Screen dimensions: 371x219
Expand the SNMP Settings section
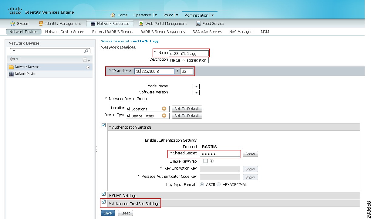(110, 196)
